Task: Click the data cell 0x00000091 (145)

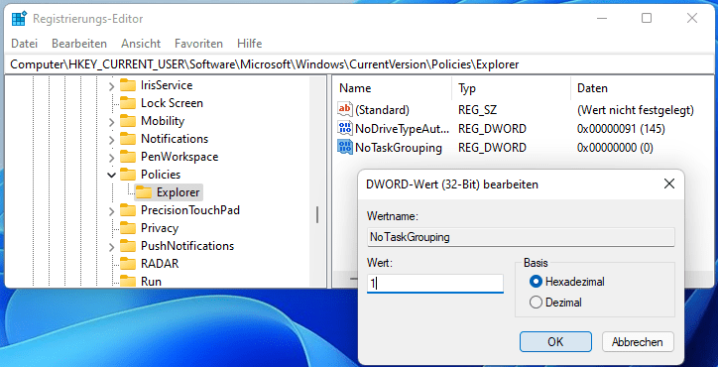Action: [x=621, y=129]
